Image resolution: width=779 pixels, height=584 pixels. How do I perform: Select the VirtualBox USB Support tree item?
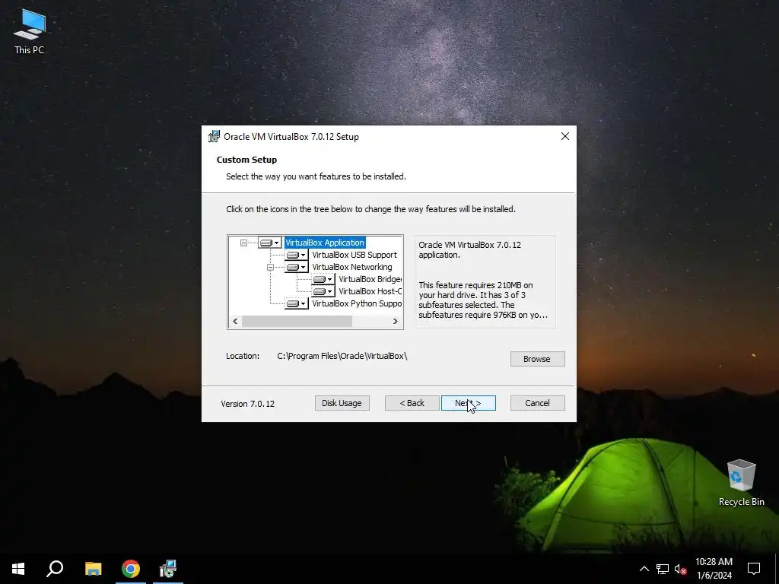(x=355, y=255)
